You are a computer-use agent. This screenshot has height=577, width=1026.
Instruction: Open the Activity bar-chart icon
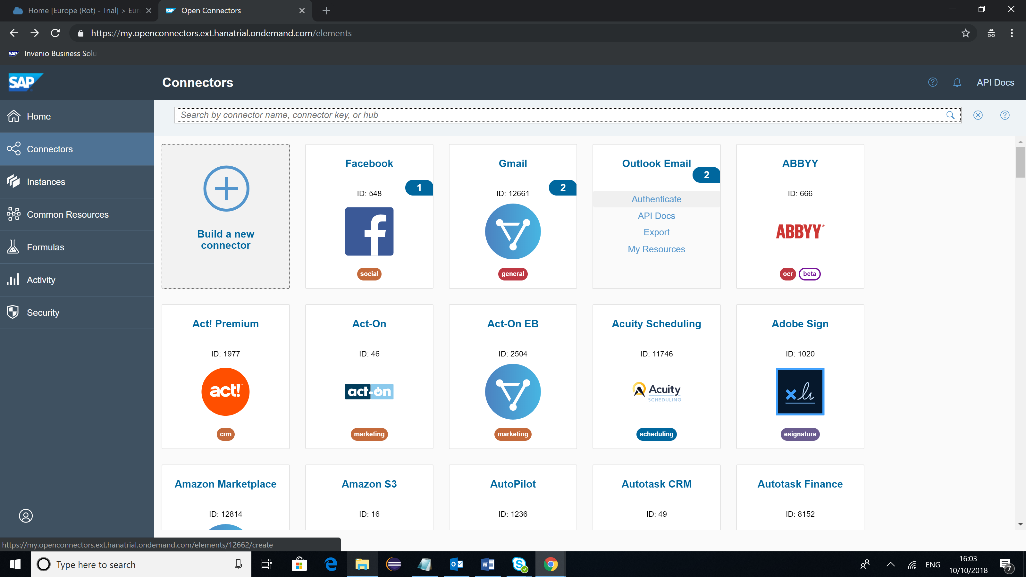point(13,280)
